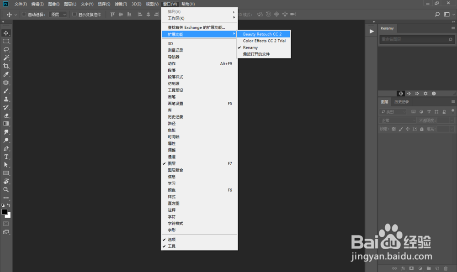Open 通道 panel entry

pos(199,157)
